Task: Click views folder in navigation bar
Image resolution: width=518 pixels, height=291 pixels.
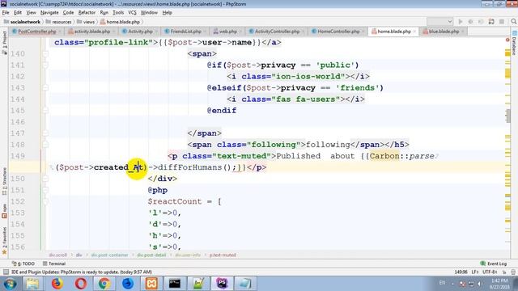Action: [86, 22]
